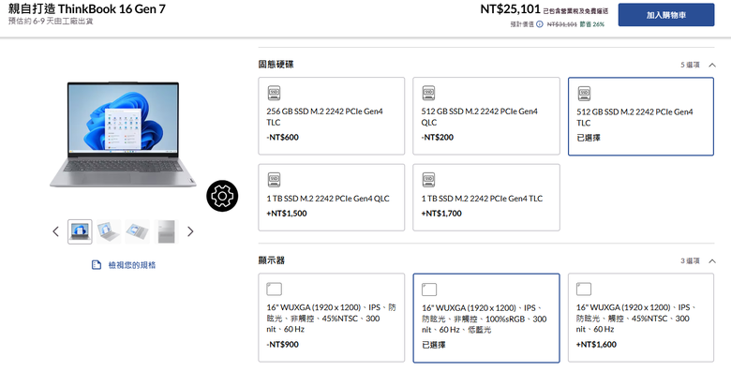Click 加入購物車 add to cart button
Viewport: 731px width, 371px height.
point(666,15)
